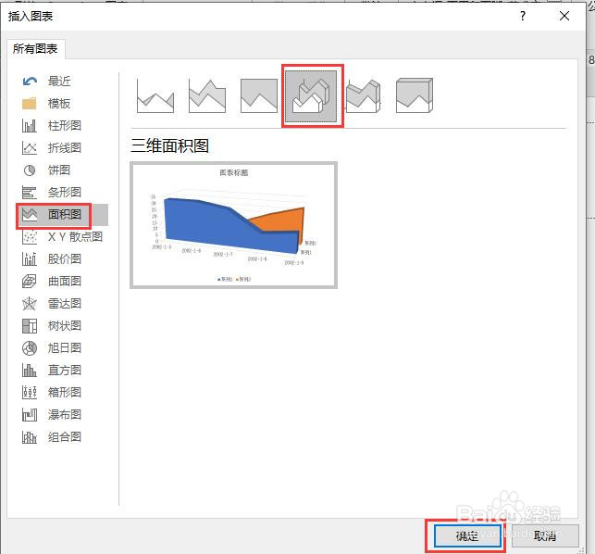Choose the 曲面图 surface chart icon

30,282
